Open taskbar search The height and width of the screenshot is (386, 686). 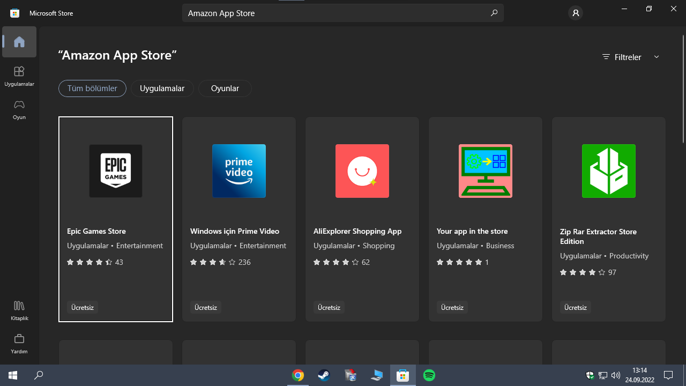tap(39, 375)
